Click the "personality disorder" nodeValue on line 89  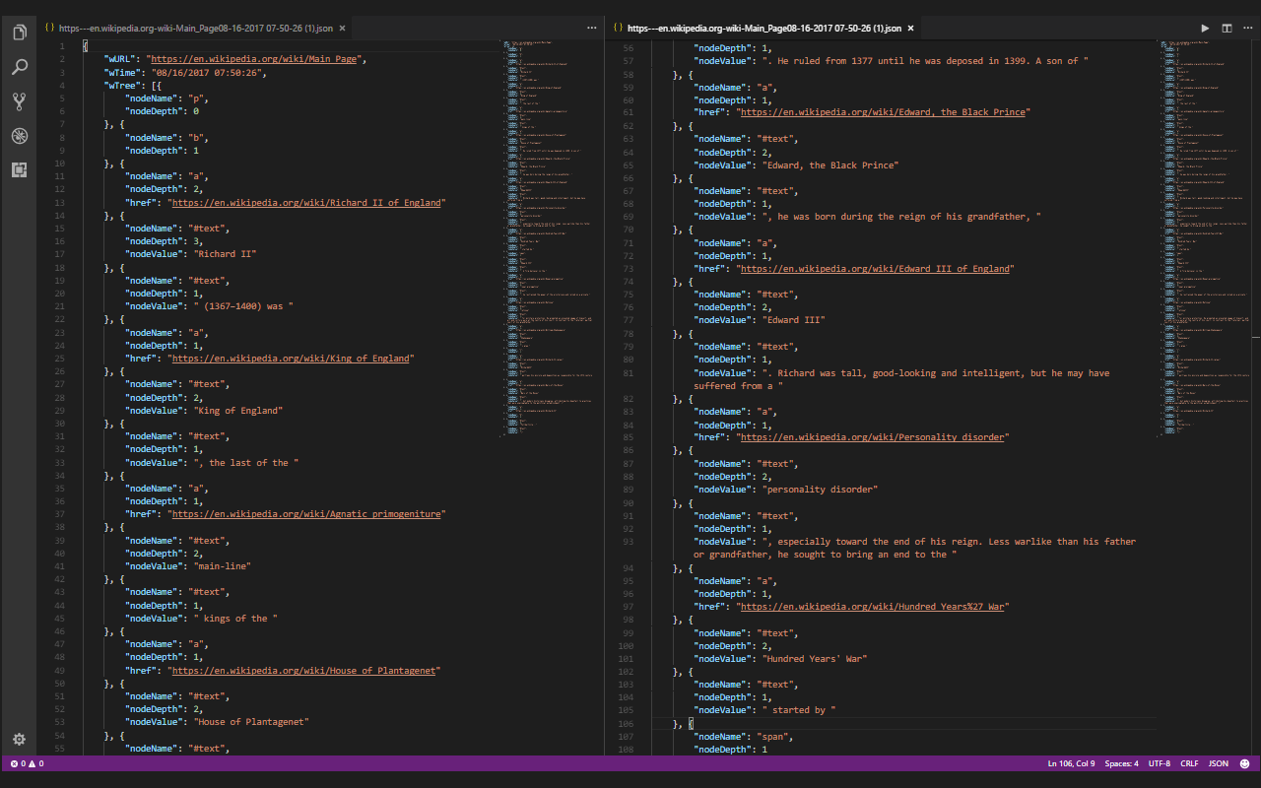[x=819, y=490]
